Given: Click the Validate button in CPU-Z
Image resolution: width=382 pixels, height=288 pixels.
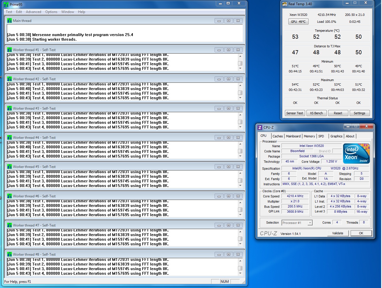Looking at the screenshot, I should (338, 233).
